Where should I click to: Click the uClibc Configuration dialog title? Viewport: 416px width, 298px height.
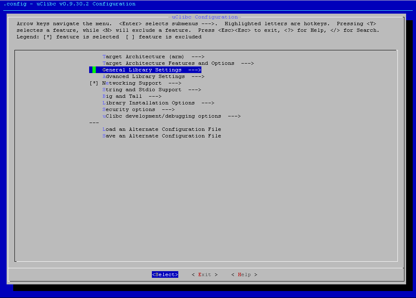[205, 17]
